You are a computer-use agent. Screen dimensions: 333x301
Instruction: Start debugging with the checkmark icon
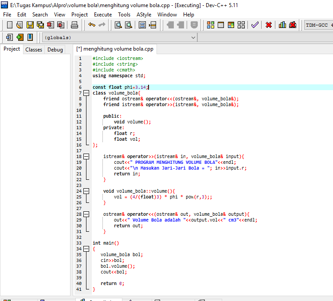click(x=255, y=25)
